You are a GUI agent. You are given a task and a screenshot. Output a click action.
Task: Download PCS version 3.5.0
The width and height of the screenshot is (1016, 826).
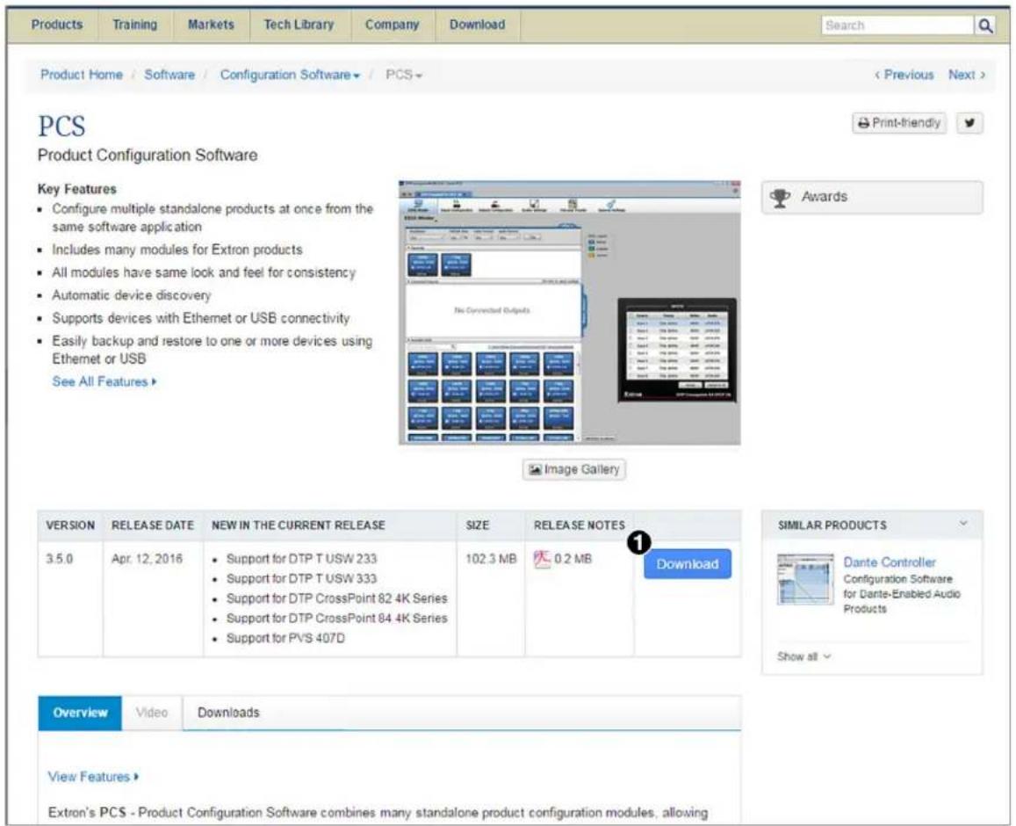coord(688,564)
